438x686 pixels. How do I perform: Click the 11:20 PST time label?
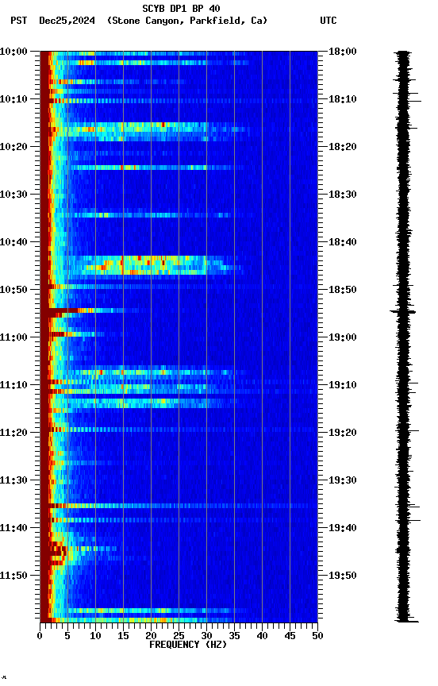[13, 434]
